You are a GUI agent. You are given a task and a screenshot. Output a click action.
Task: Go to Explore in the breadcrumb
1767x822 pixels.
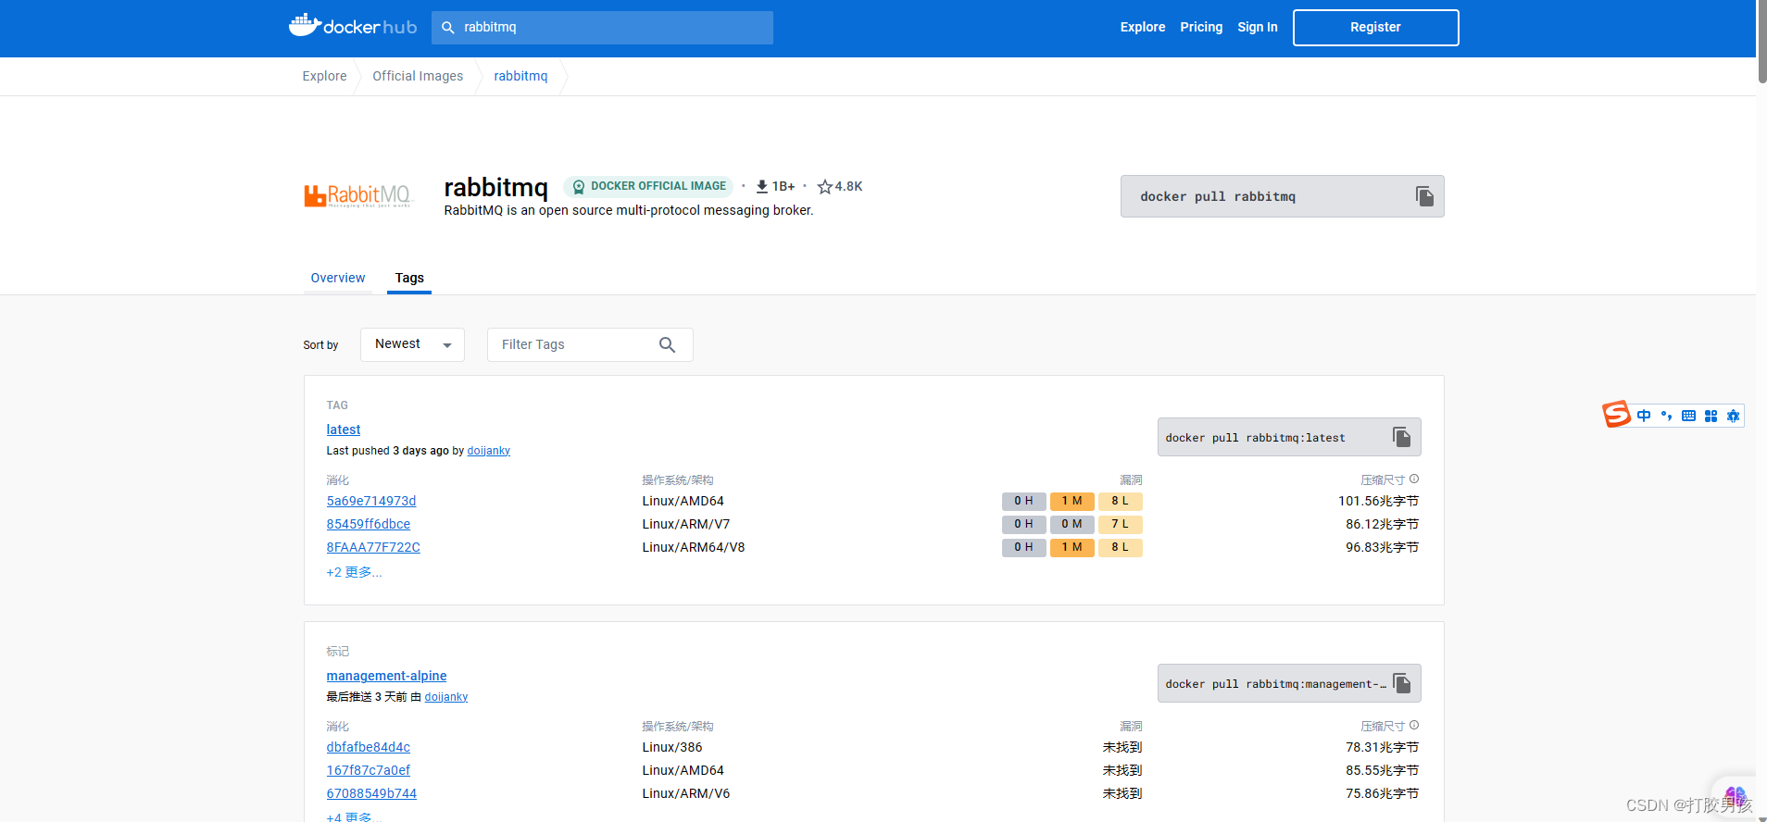[324, 76]
